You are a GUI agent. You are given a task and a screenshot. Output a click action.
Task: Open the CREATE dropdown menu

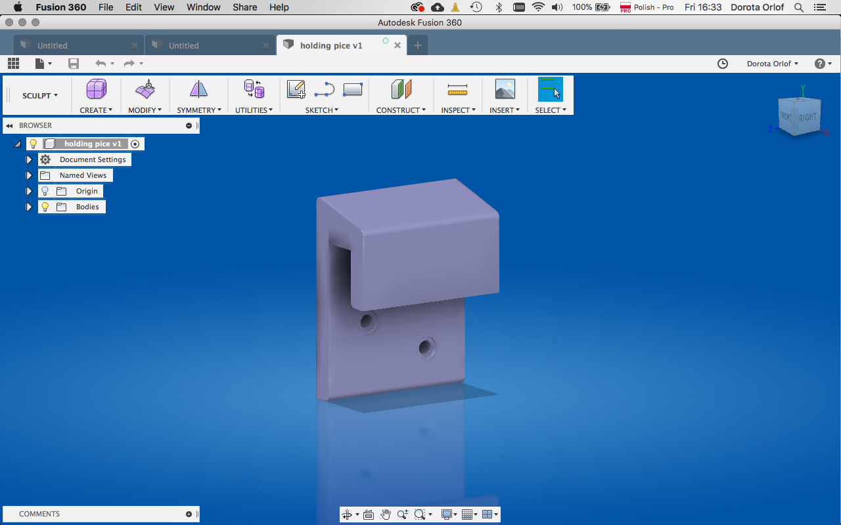(x=96, y=110)
